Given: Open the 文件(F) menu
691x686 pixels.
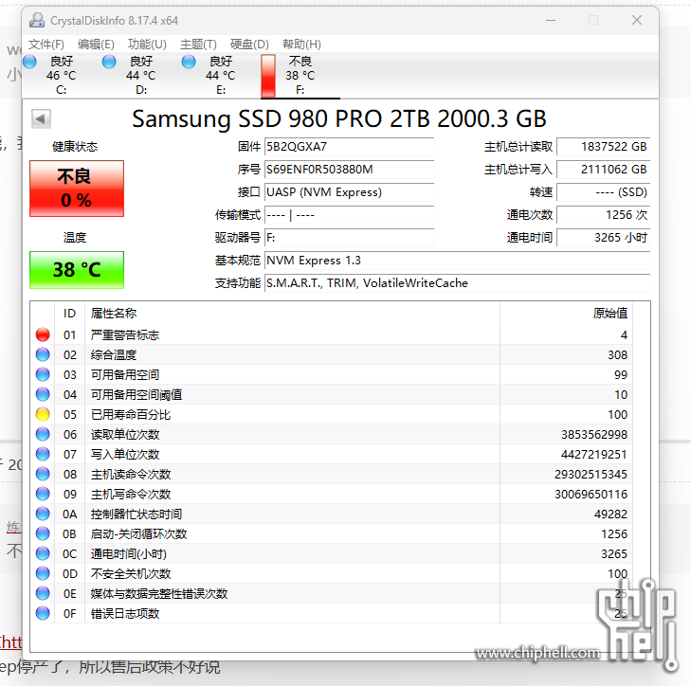Looking at the screenshot, I should point(46,45).
